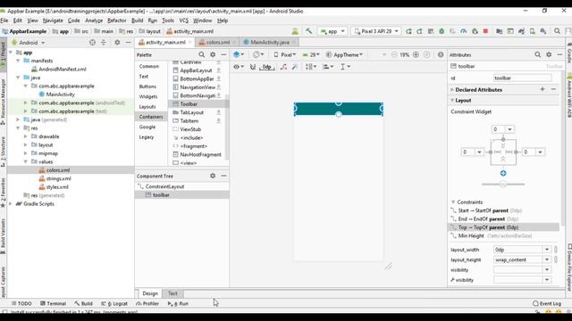
Task: Click the Scroll from Source target icon
Action: click(92, 43)
